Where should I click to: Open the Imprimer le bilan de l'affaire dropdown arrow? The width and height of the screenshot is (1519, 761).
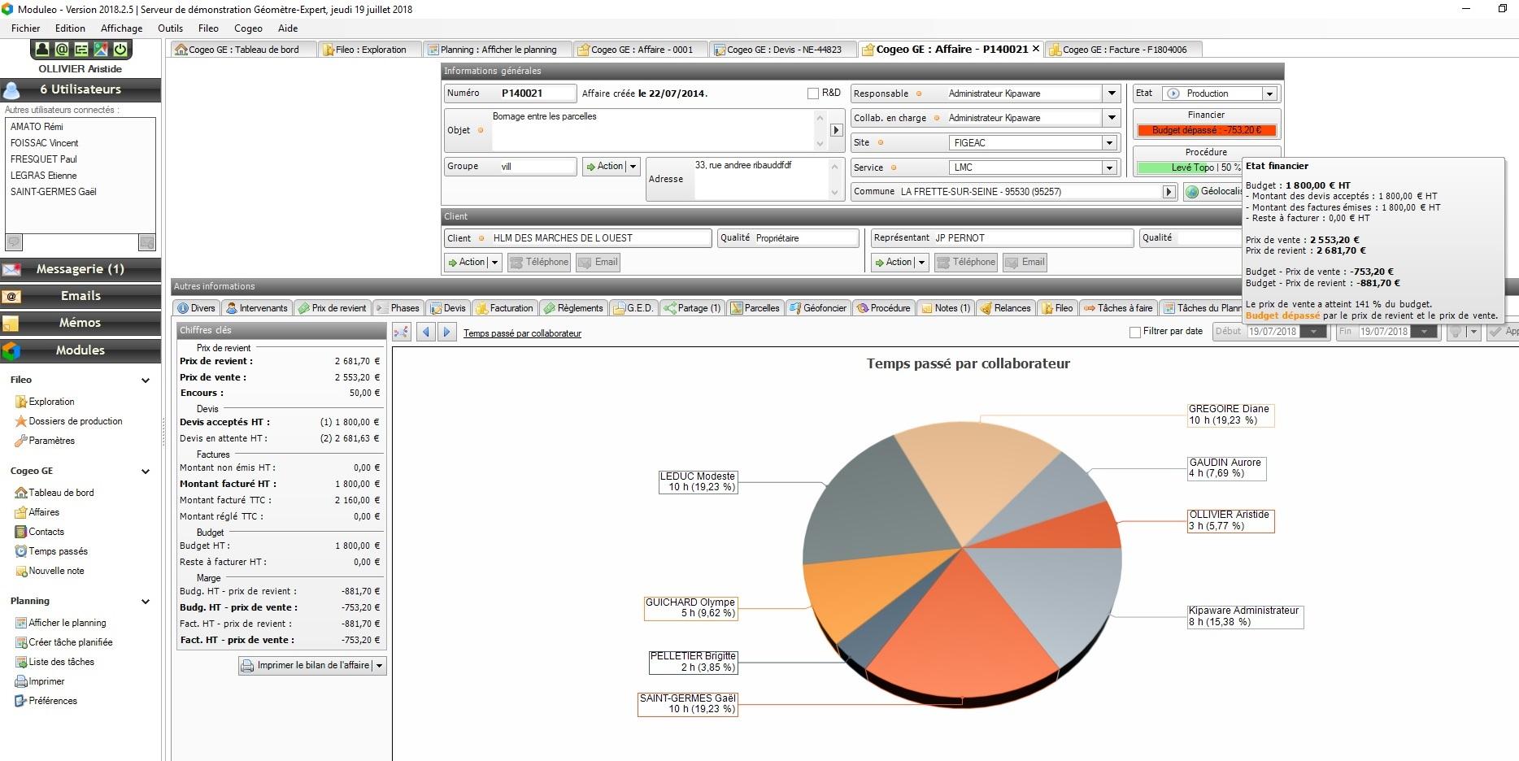[379, 666]
